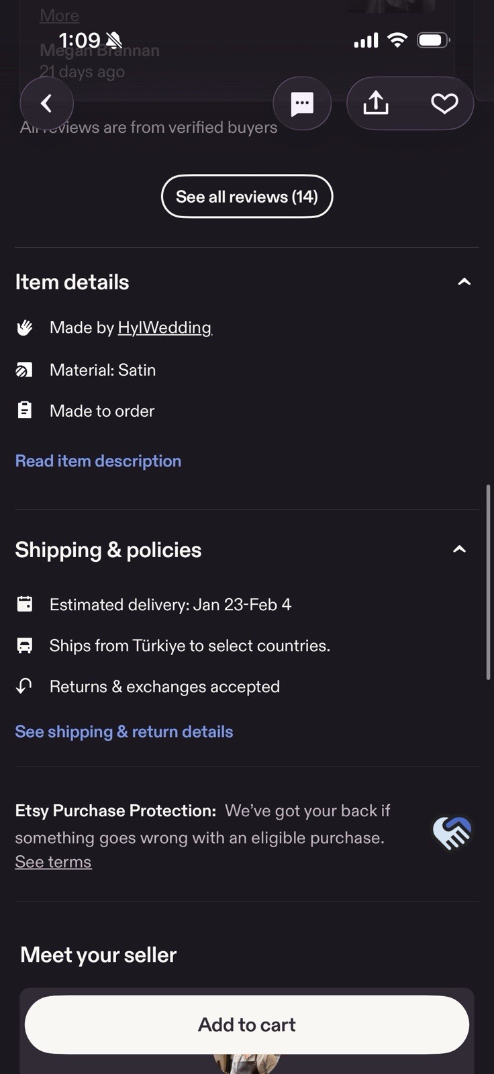This screenshot has height=1074, width=494.
Task: View See terms for purchase protection
Action: [53, 862]
